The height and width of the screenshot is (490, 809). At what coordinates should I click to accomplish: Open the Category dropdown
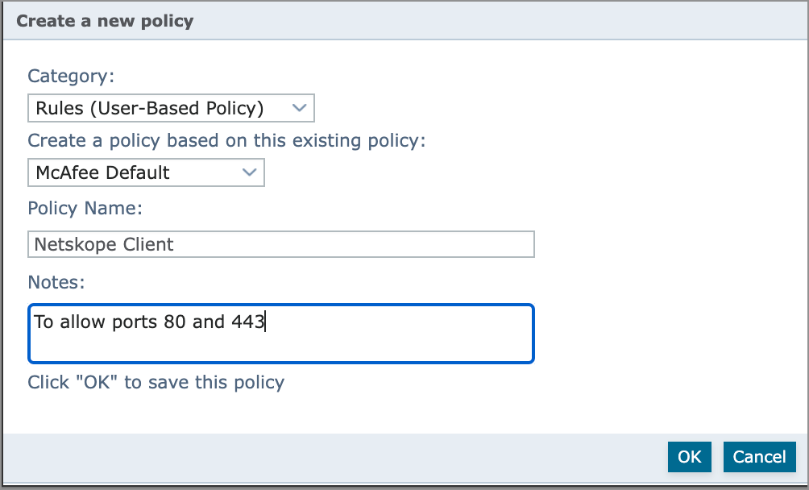coord(170,108)
